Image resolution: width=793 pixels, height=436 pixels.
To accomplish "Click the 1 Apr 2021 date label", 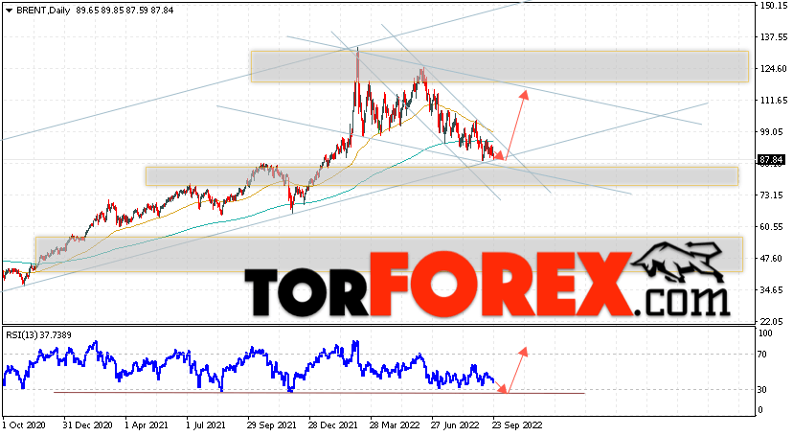I will [x=147, y=425].
